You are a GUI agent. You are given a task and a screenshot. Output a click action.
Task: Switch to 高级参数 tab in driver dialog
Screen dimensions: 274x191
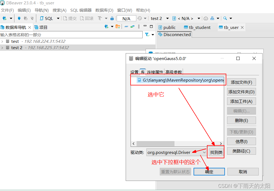(x=174, y=72)
